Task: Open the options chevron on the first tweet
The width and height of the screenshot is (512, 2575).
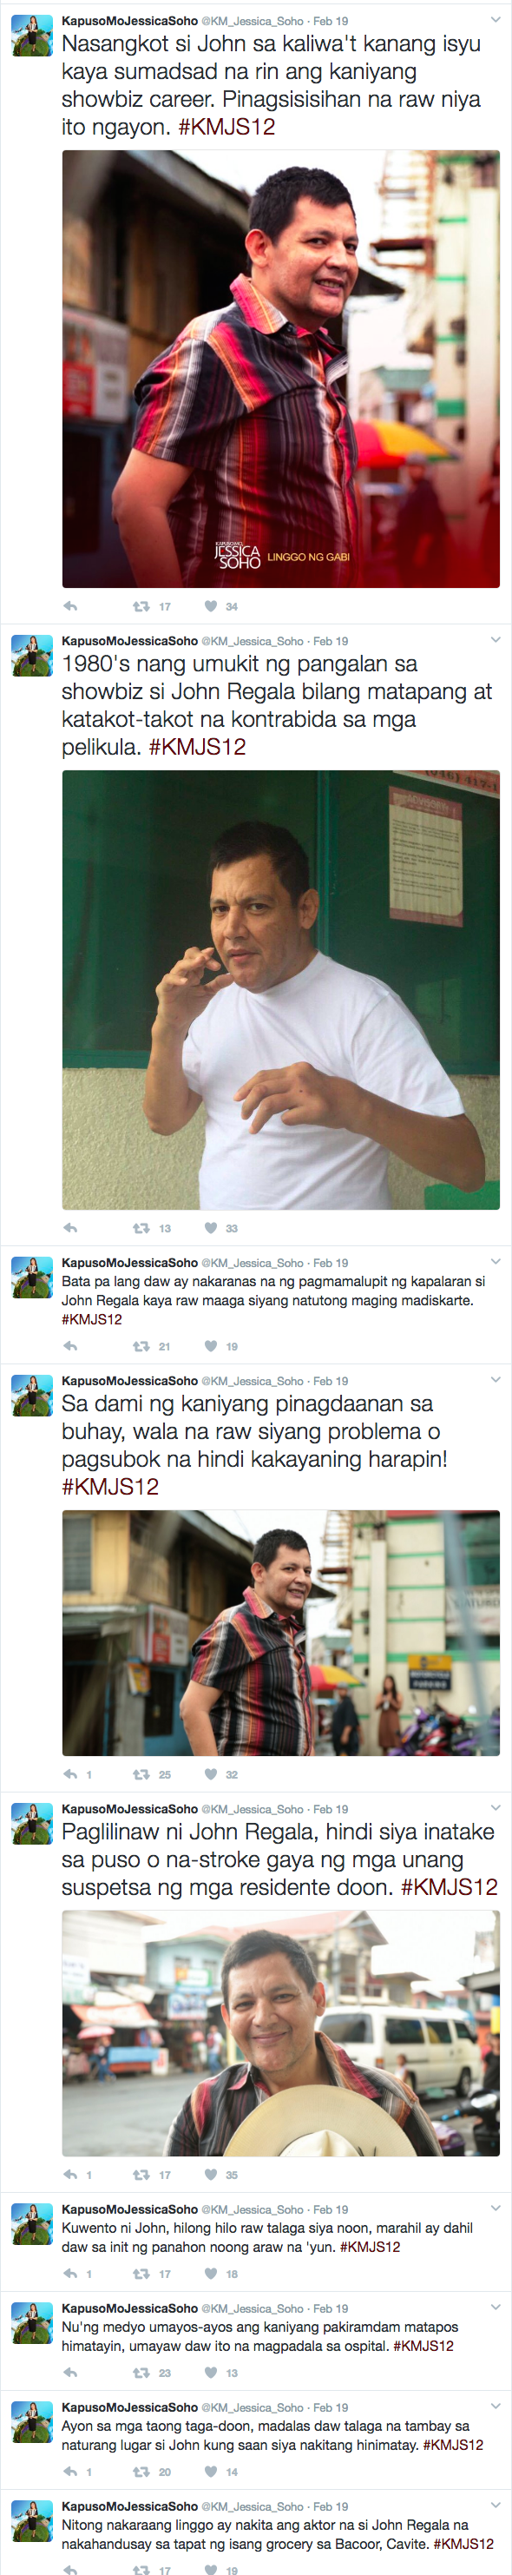Action: tap(495, 19)
